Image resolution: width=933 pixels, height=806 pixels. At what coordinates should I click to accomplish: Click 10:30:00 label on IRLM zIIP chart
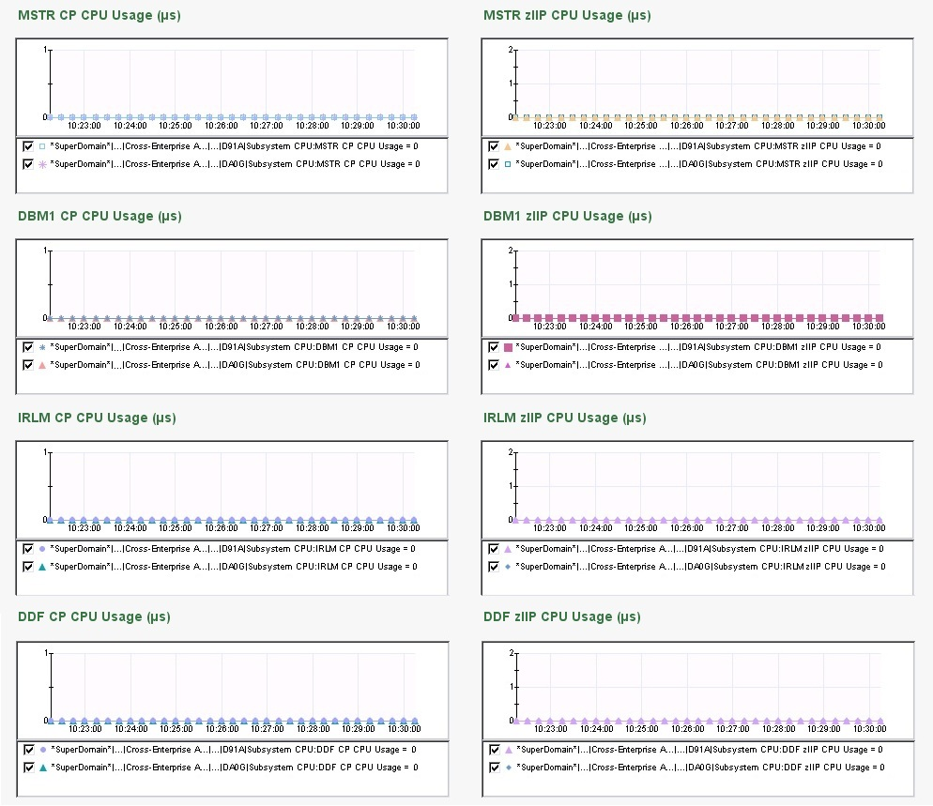[869, 528]
